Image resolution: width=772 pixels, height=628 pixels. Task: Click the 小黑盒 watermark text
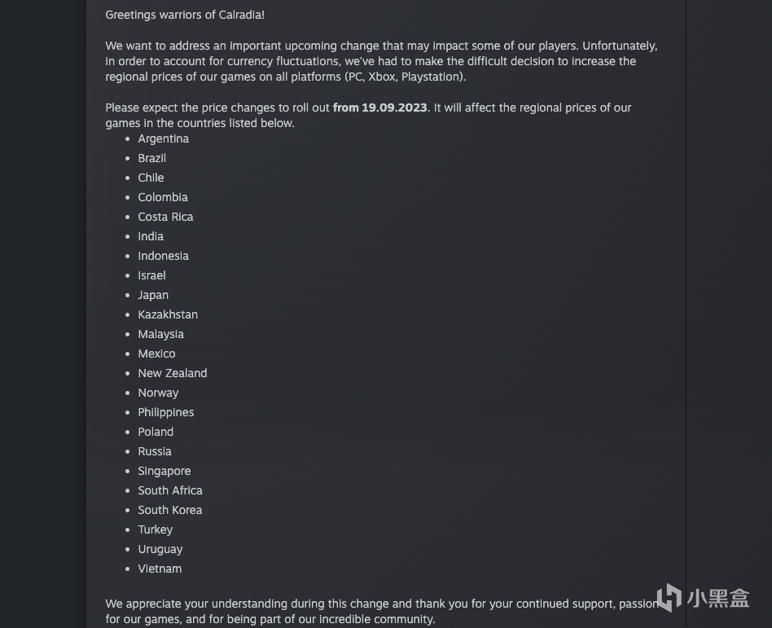click(x=717, y=598)
